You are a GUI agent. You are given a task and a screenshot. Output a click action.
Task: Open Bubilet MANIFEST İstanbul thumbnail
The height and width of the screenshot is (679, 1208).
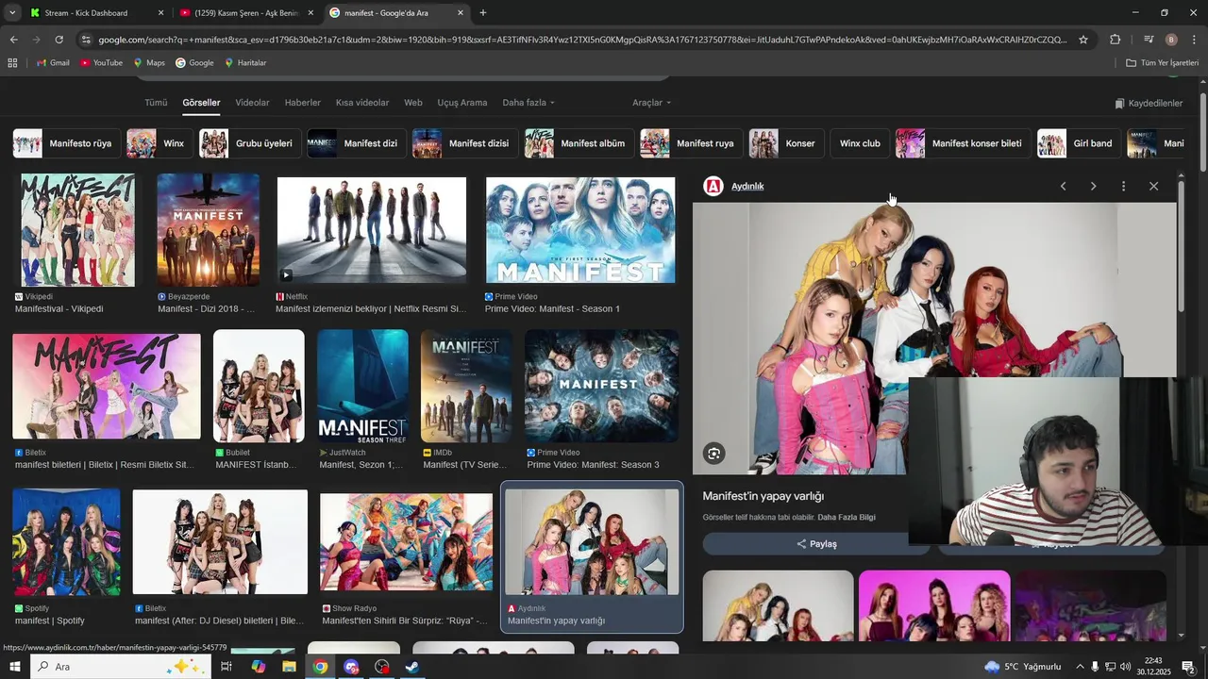point(259,386)
